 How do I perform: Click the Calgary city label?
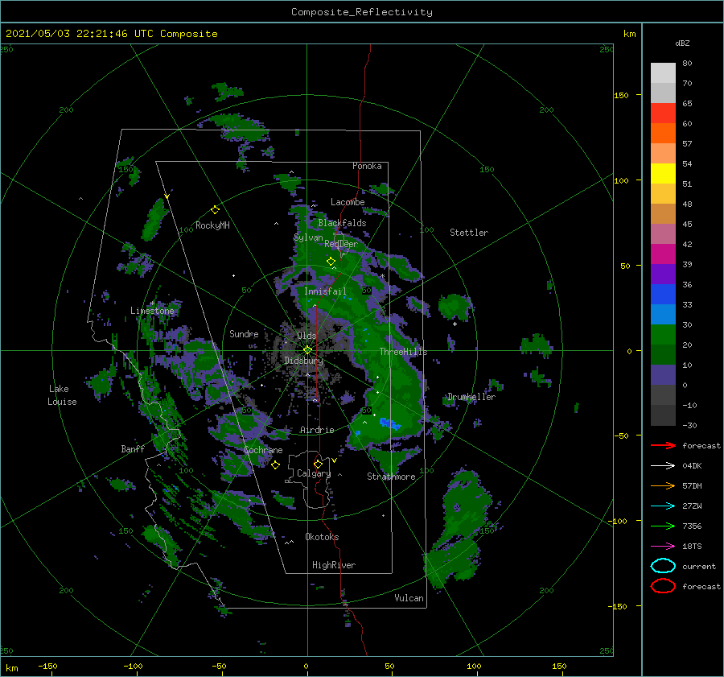[314, 473]
